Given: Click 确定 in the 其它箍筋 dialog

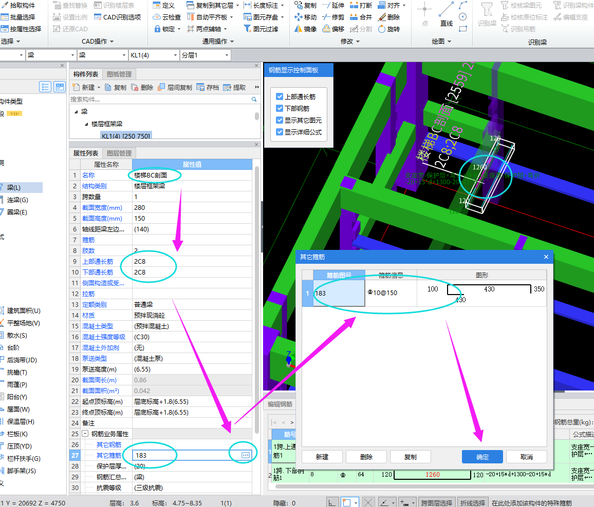Looking at the screenshot, I should point(482,457).
